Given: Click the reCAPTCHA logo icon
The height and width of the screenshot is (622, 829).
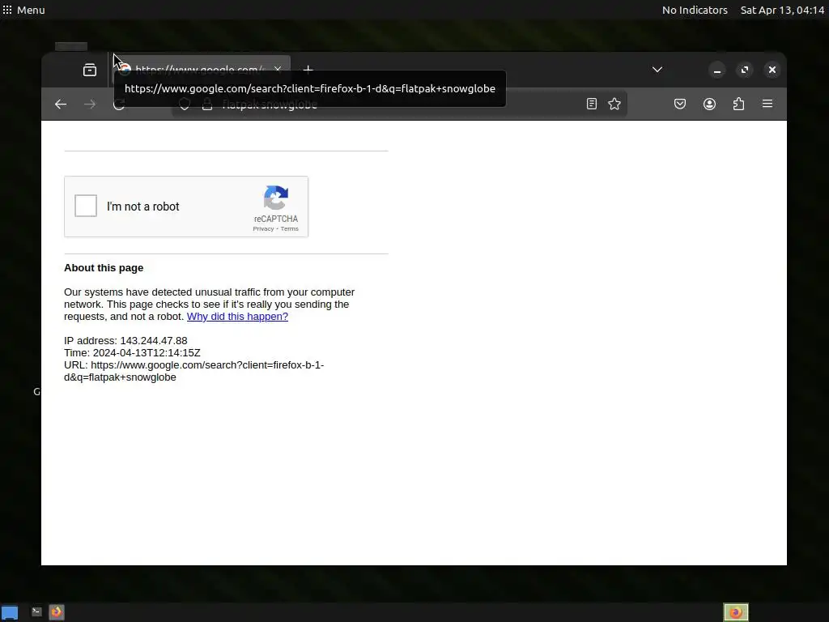Looking at the screenshot, I should coord(276,198).
